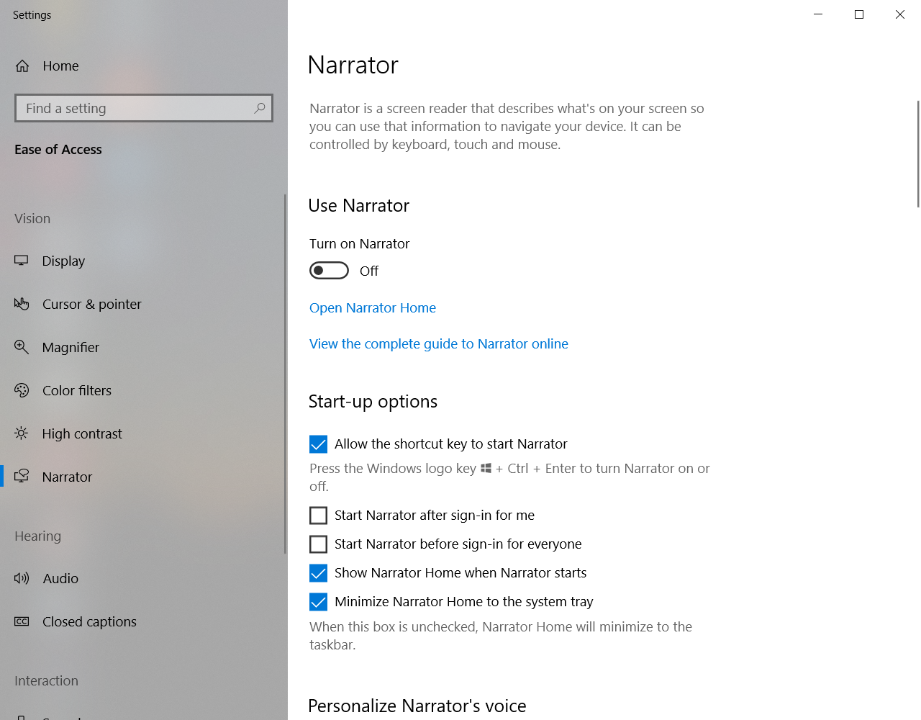This screenshot has width=921, height=720.
Task: Uncheck Show Narrator Home when Narrator starts
Action: [x=318, y=573]
